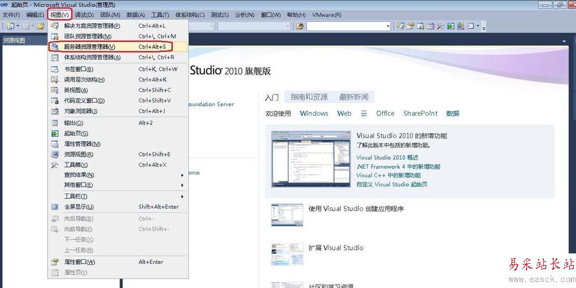Click the Find in Files toolbar icon

coord(300,26)
